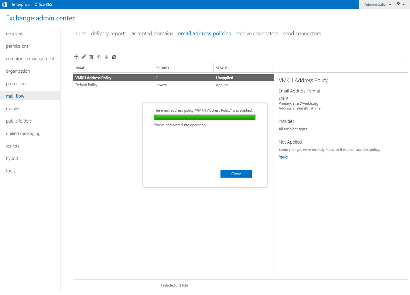The height and width of the screenshot is (295, 410).
Task: Click Address 2: alias@vmkh.net text
Action: (300, 108)
